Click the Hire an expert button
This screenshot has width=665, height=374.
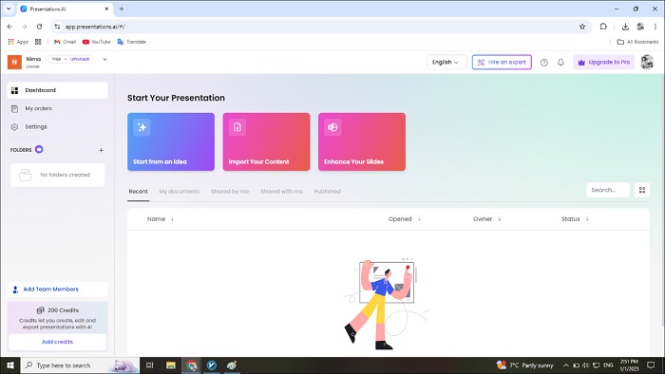pyautogui.click(x=502, y=63)
